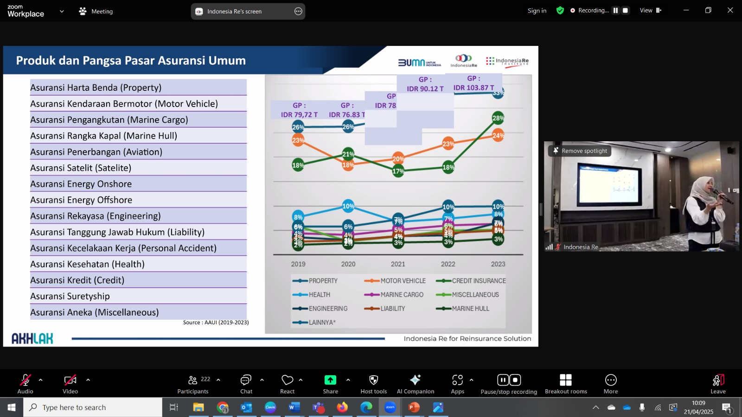
Task: Open the Participants panel
Action: point(193,384)
